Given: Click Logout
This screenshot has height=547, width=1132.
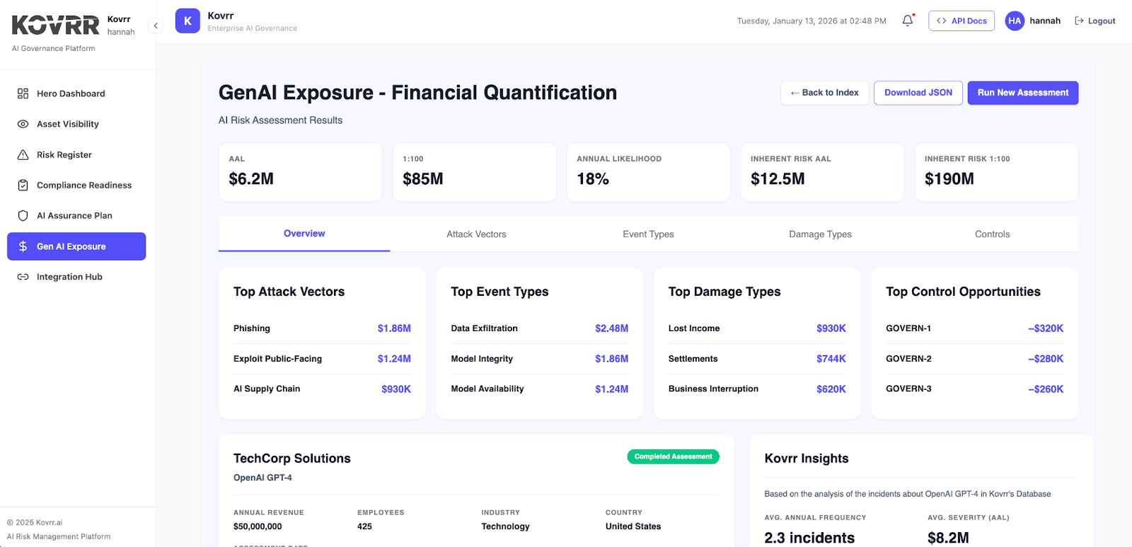Looking at the screenshot, I should [x=1095, y=21].
